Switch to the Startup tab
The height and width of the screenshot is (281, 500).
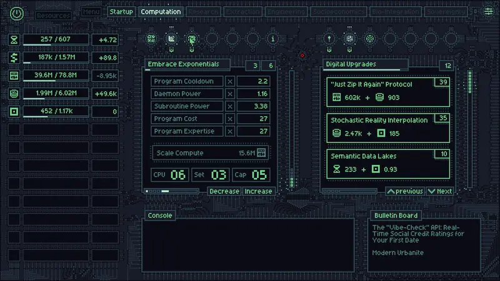click(121, 12)
